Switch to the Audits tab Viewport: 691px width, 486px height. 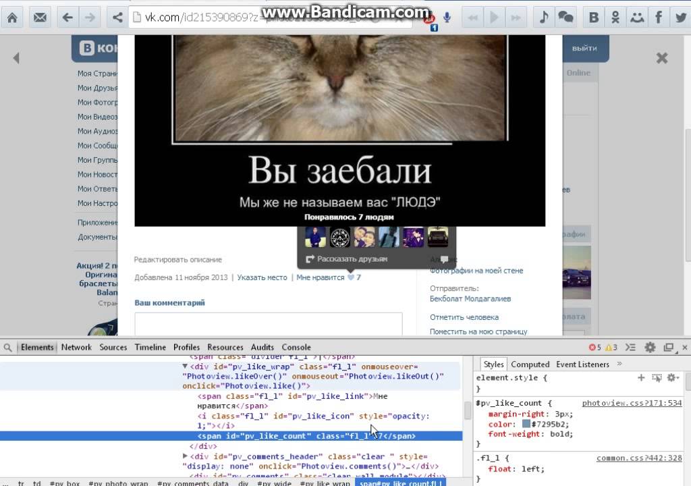click(262, 347)
